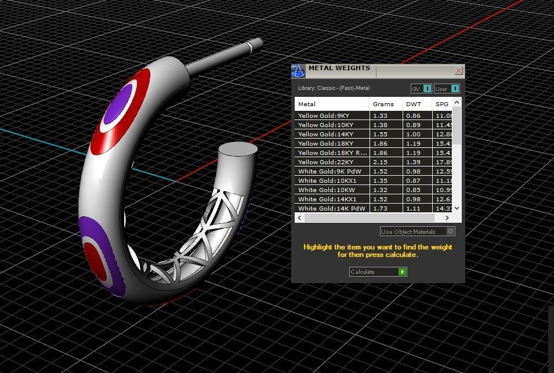Click the 1.11 DWT value for 14K PdW
554x373 pixels.
[413, 208]
